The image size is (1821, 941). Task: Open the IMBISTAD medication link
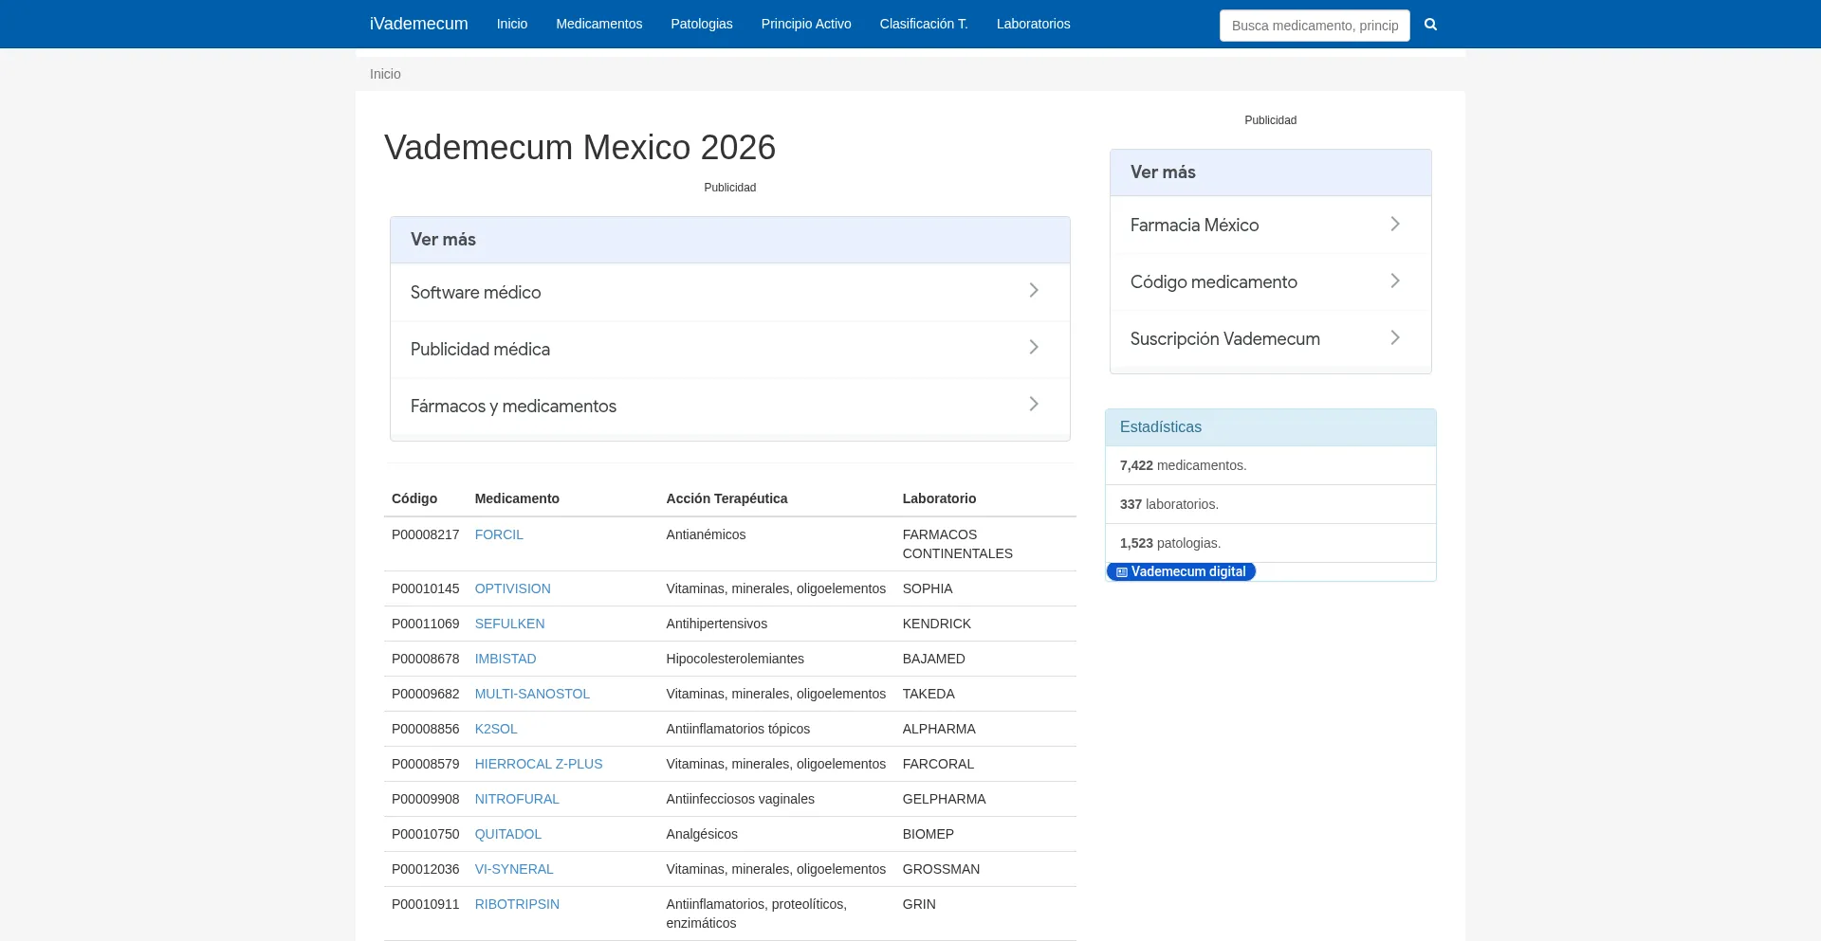point(506,659)
